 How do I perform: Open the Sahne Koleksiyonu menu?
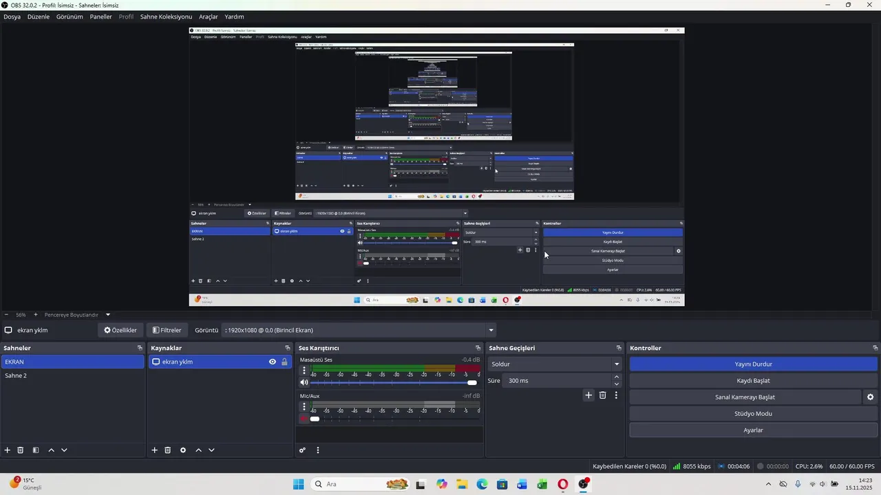click(x=166, y=16)
